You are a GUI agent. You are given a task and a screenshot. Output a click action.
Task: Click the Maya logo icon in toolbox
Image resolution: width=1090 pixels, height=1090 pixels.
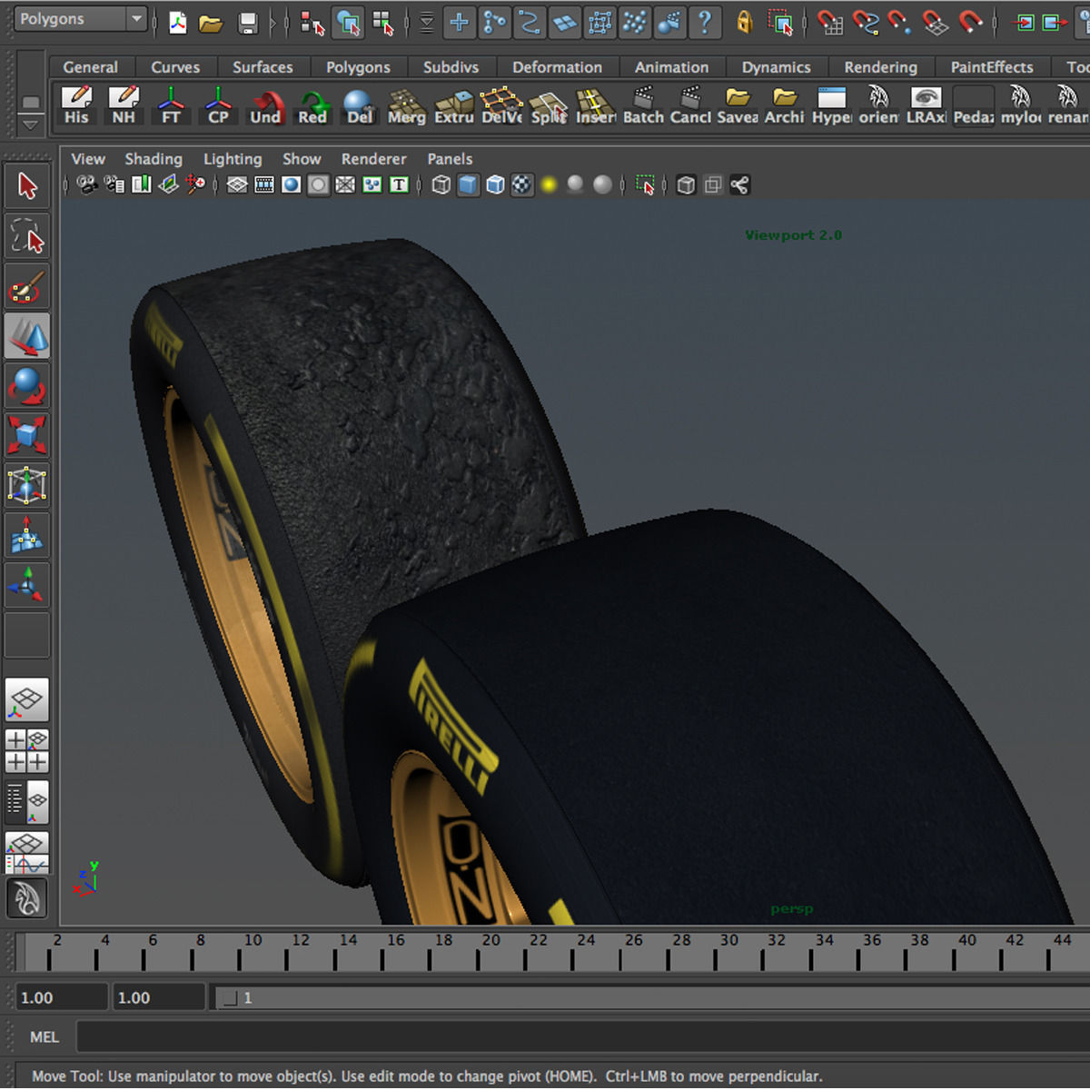coord(27,899)
